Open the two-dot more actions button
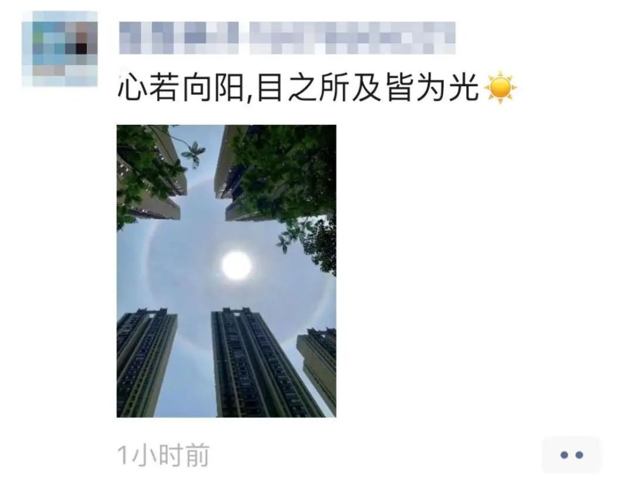 pos(571,455)
